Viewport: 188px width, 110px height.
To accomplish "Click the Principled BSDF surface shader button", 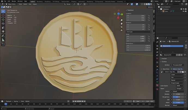I will 177,65.
